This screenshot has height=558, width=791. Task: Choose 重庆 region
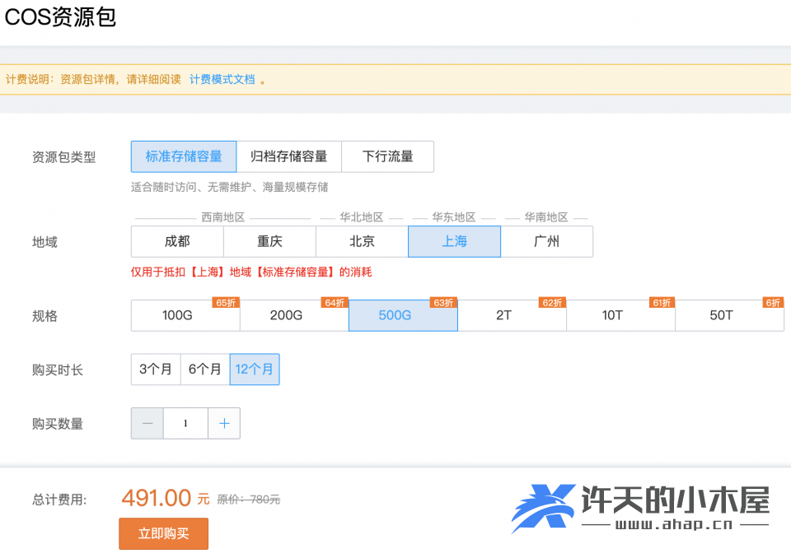269,241
